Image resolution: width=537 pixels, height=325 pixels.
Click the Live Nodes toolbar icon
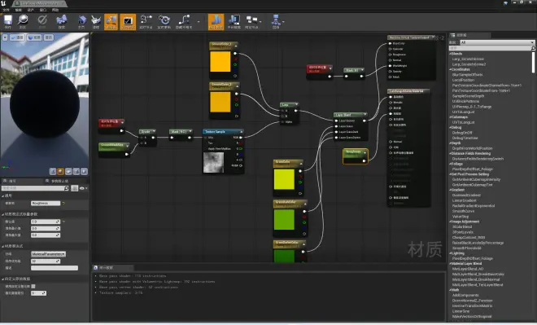tap(146, 20)
